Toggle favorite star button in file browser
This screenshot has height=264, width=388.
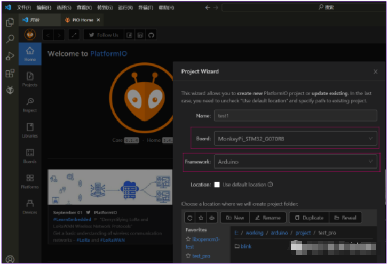pos(201,218)
